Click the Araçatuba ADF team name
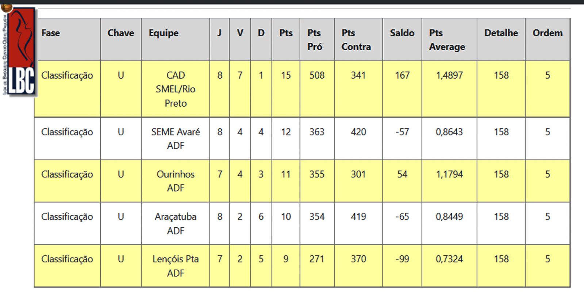Image resolution: width=584 pixels, height=294 pixels. [x=176, y=223]
